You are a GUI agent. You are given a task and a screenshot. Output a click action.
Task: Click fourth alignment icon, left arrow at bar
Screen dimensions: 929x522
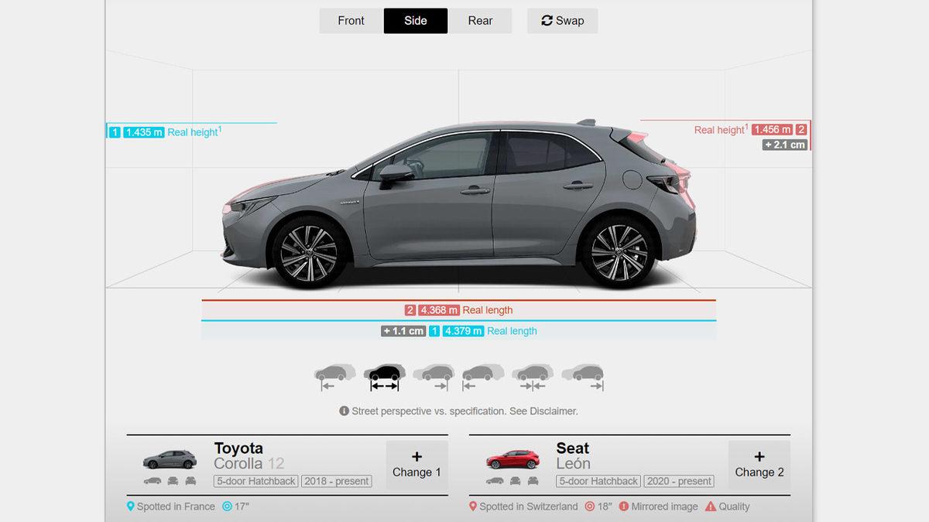click(483, 376)
